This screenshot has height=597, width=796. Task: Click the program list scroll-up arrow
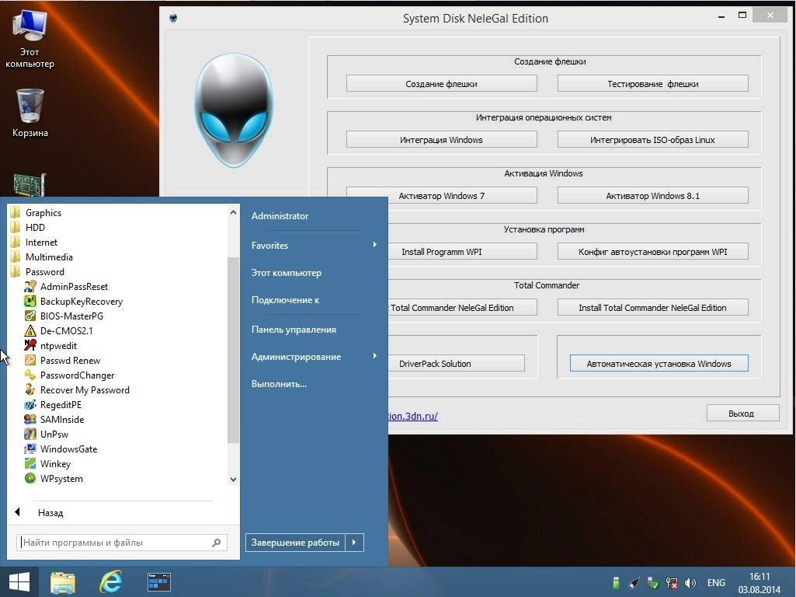pos(233,212)
